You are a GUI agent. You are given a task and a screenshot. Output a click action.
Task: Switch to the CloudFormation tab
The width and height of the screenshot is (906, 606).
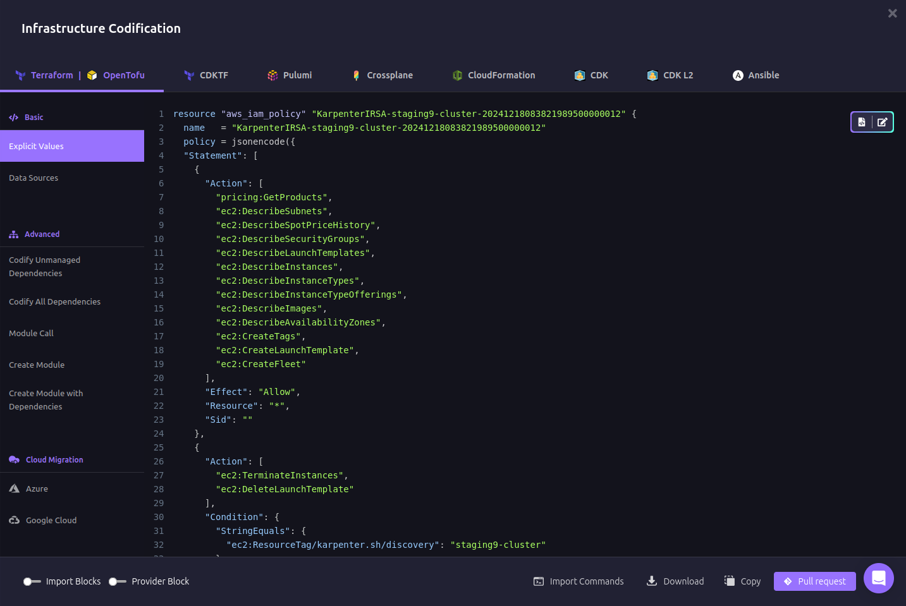(x=494, y=75)
